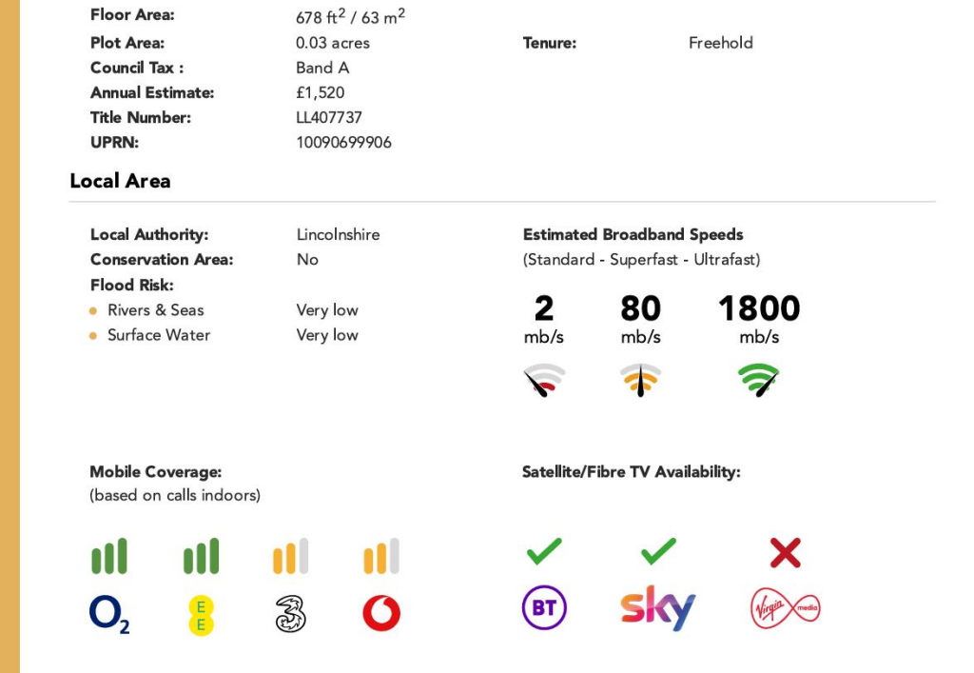The height and width of the screenshot is (673, 974).
Task: Click the standard 2 mb/s speed gauge
Action: [x=544, y=381]
